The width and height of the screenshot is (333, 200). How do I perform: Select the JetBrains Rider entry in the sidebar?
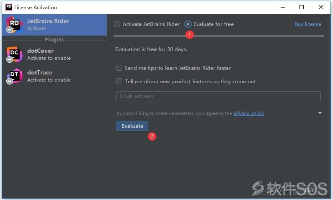[54, 25]
